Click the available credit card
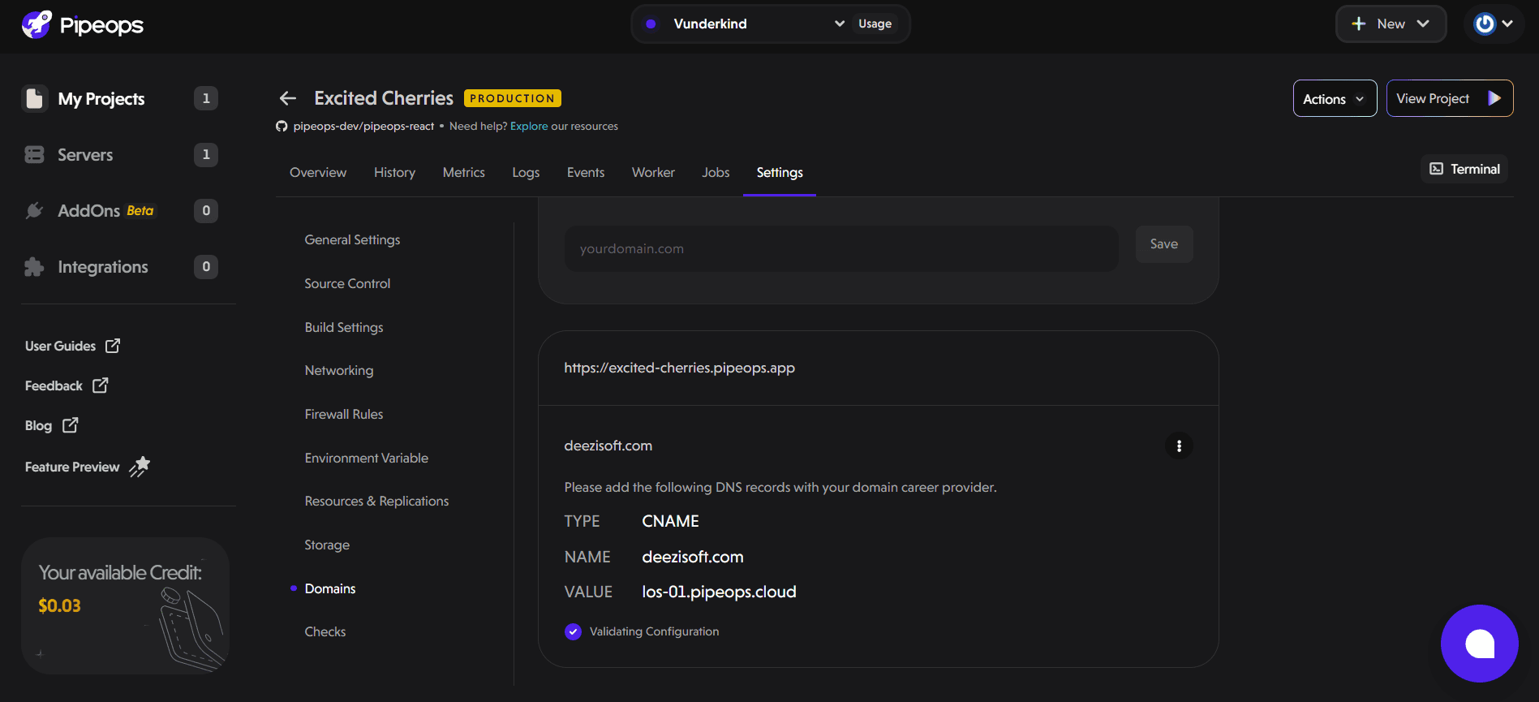The height and width of the screenshot is (702, 1539). [x=125, y=605]
